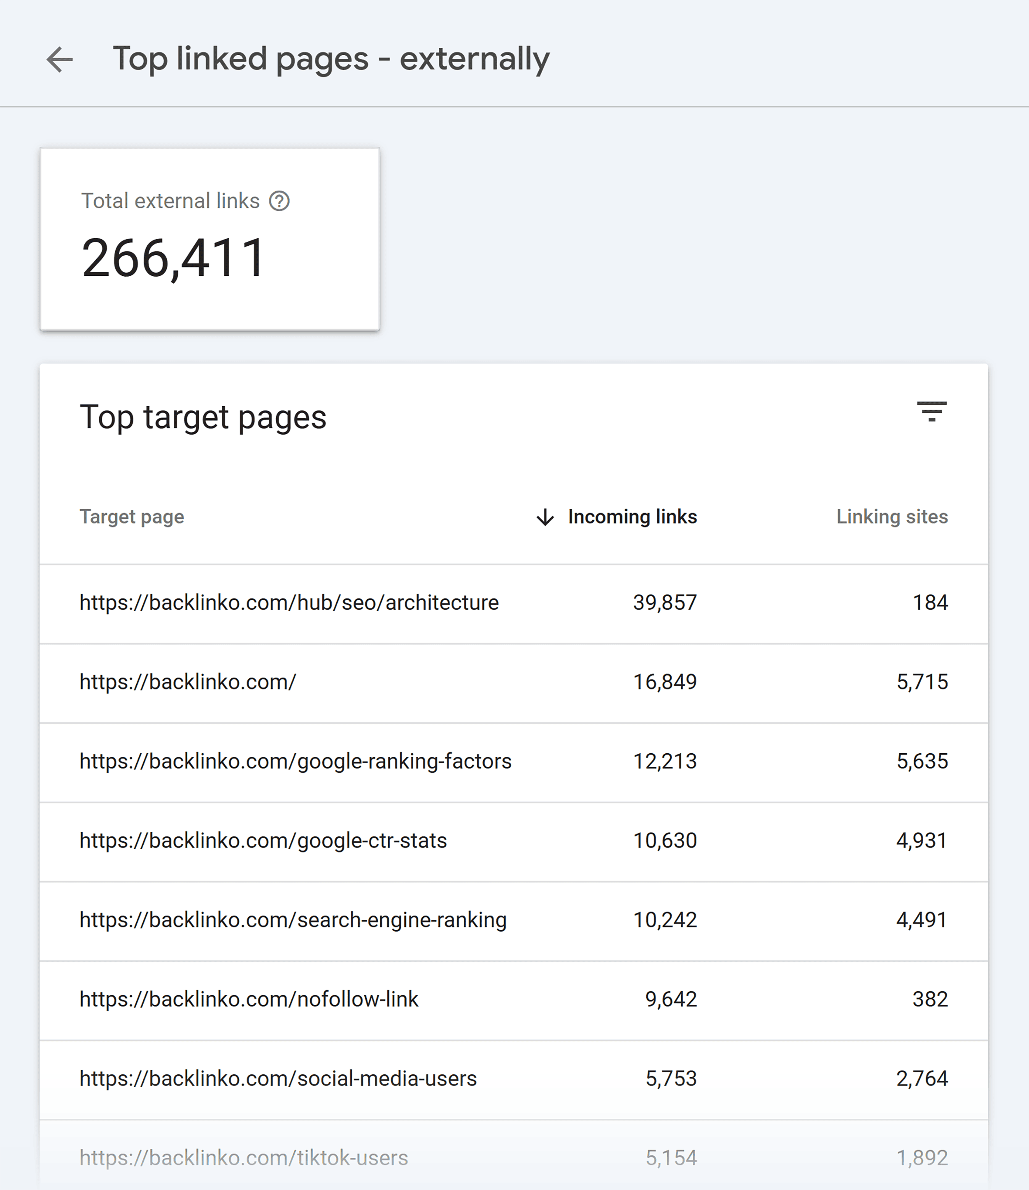Open the nofollow-link target page row
This screenshot has height=1190, width=1029.
tap(514, 1000)
